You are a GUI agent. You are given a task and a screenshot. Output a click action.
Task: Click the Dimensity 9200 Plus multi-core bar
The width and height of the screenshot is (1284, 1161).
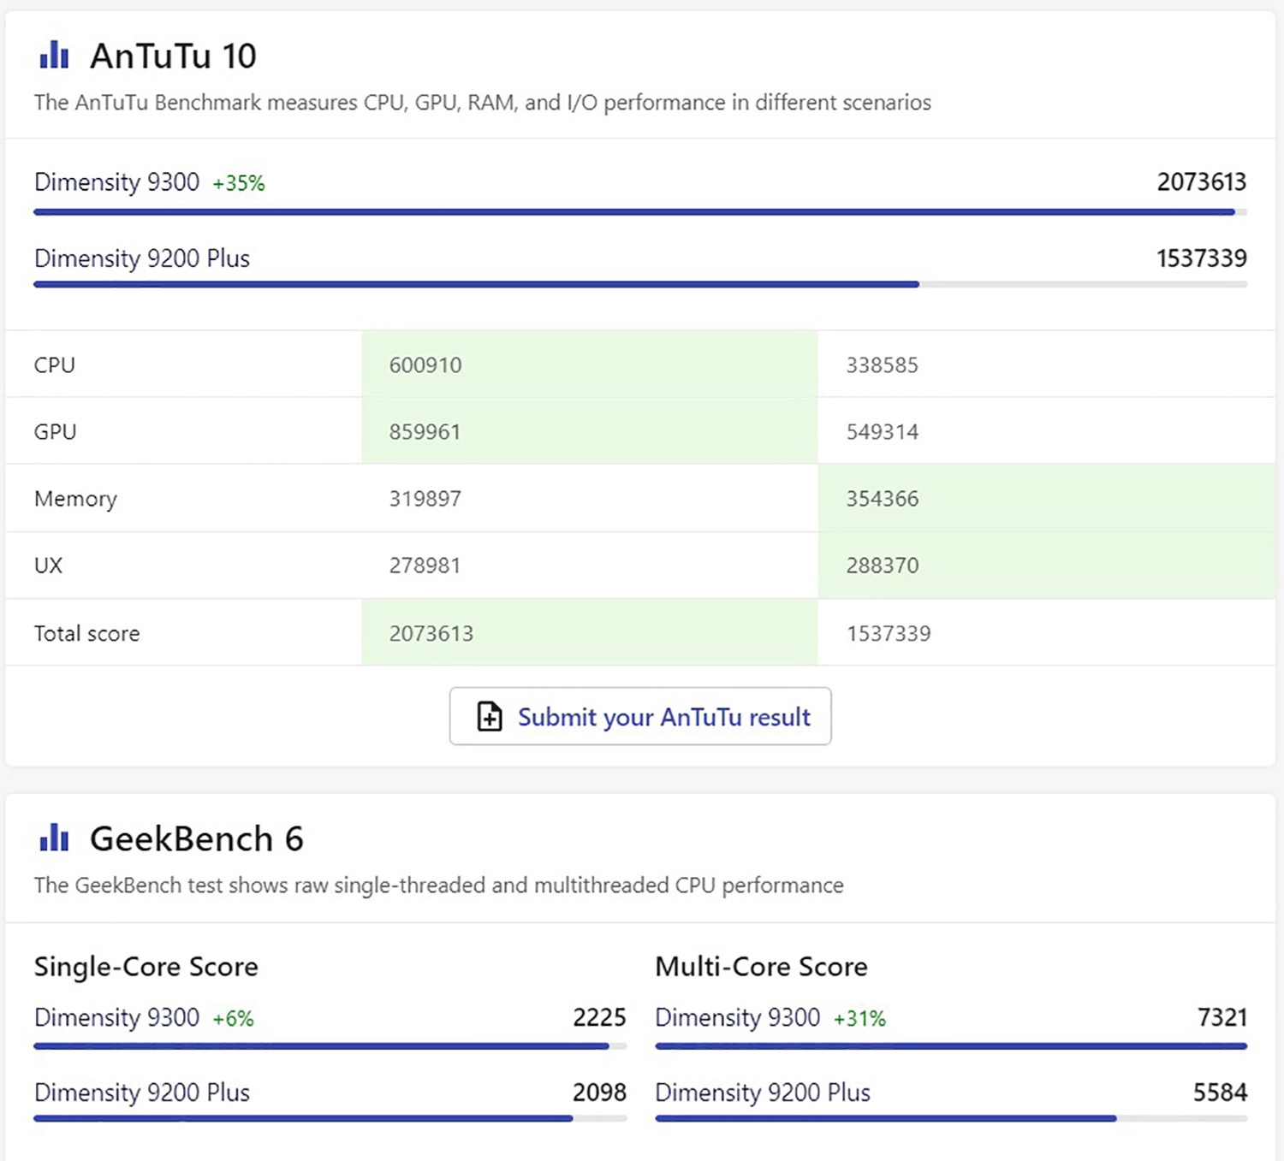coord(951,1118)
